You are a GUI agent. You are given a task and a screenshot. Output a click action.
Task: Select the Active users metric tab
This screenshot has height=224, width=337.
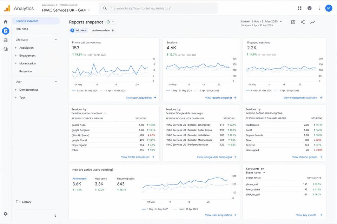point(79,184)
